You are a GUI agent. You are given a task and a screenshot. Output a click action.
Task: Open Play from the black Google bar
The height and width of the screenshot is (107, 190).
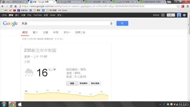29,15
